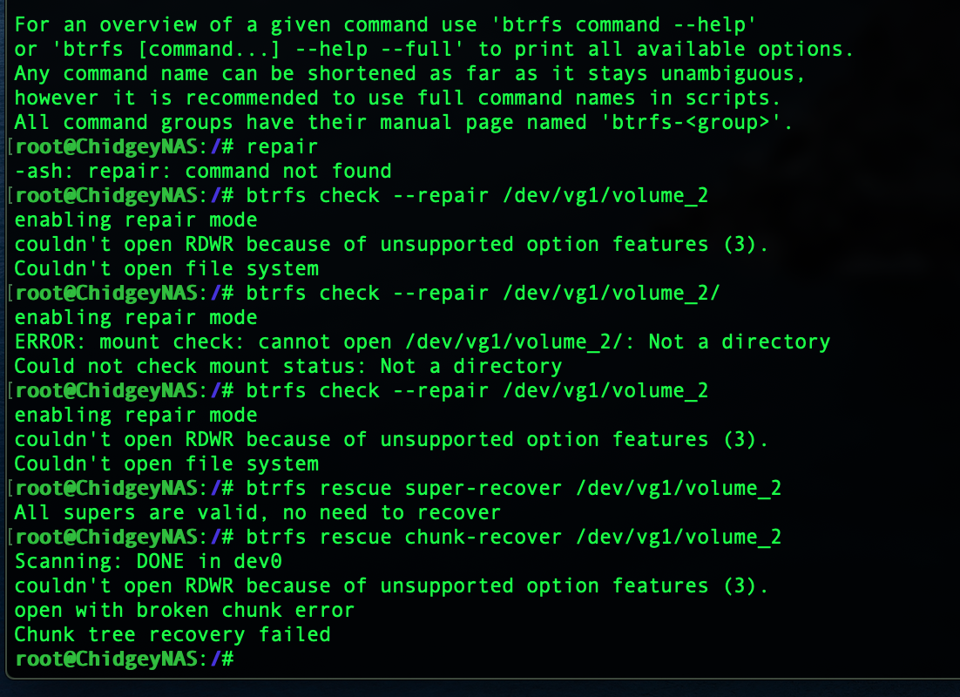Click 'All supers are valid' output line
The height and width of the screenshot is (697, 960).
coord(257,512)
